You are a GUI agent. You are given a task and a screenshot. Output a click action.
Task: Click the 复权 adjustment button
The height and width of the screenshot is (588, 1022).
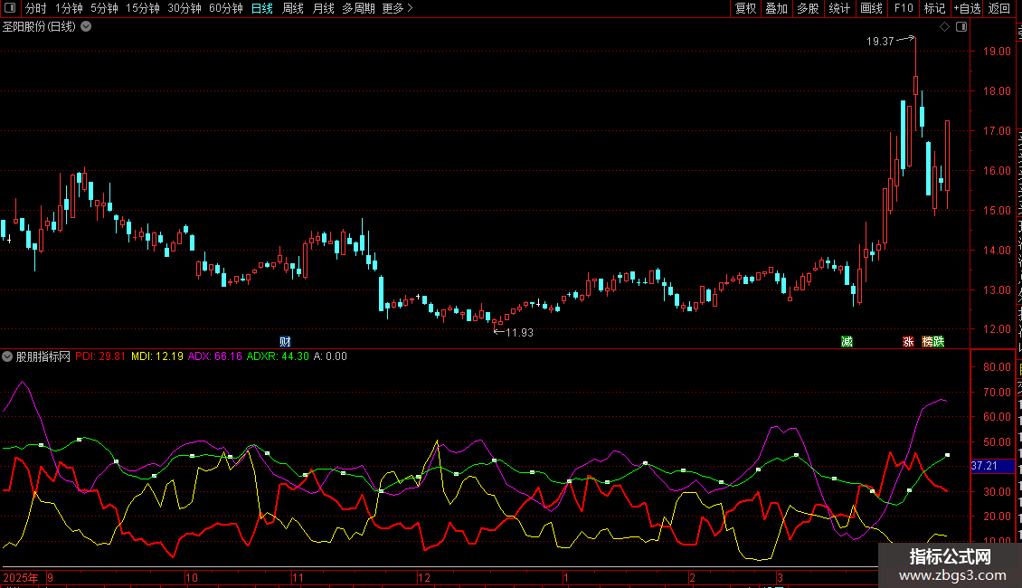(x=745, y=8)
